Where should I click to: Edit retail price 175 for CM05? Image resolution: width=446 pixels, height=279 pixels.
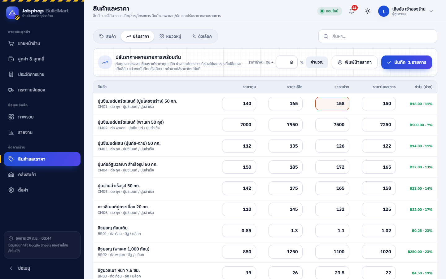pyautogui.click(x=286, y=188)
